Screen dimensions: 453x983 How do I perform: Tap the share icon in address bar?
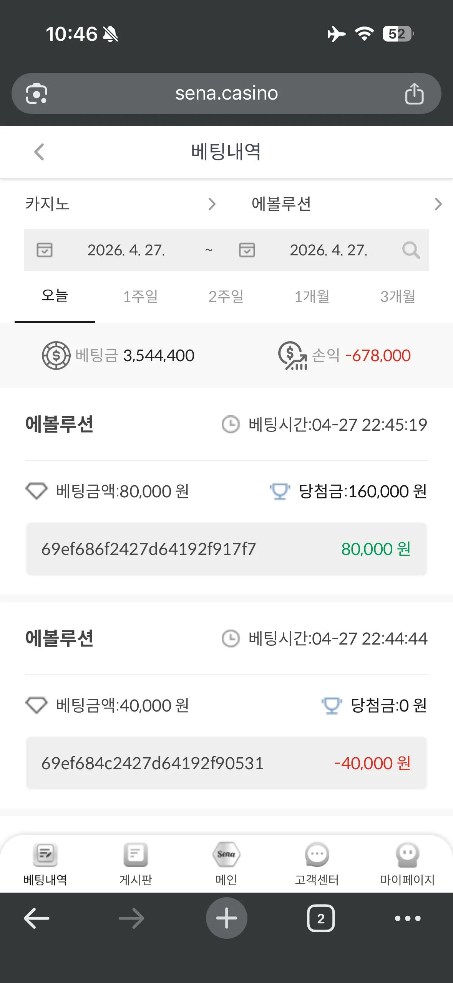coord(414,93)
